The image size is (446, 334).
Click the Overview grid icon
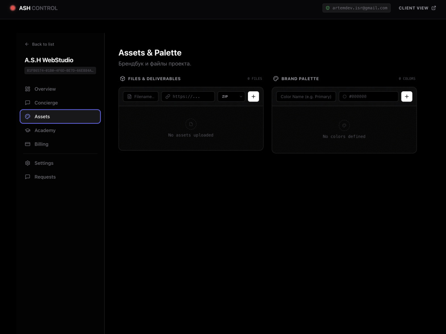pos(28,89)
